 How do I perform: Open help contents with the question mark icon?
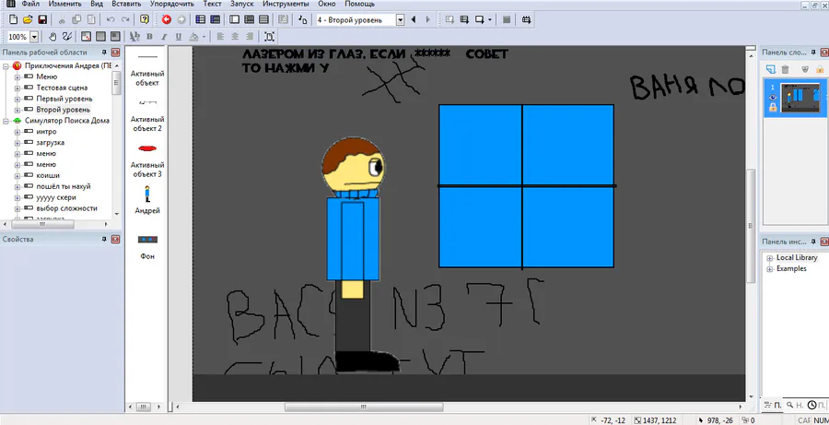pyautogui.click(x=145, y=19)
